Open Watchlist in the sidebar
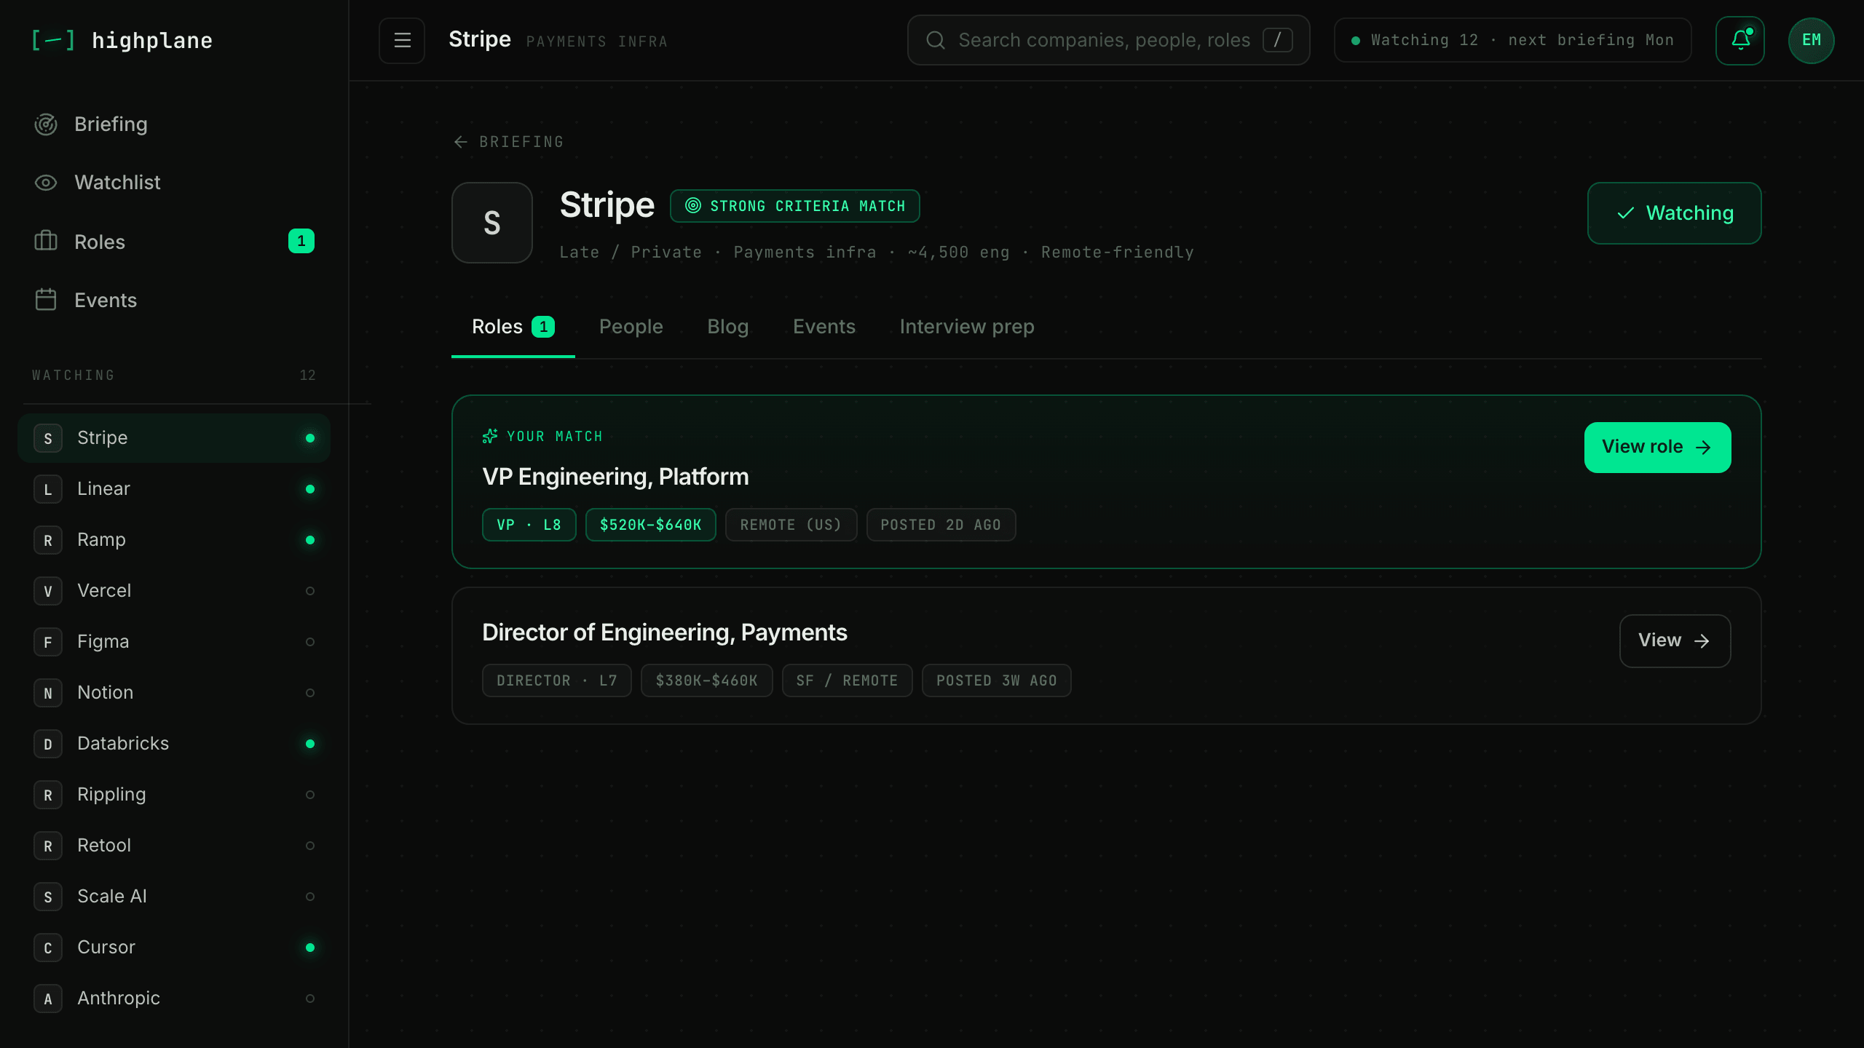The height and width of the screenshot is (1048, 1864). pyautogui.click(x=174, y=183)
